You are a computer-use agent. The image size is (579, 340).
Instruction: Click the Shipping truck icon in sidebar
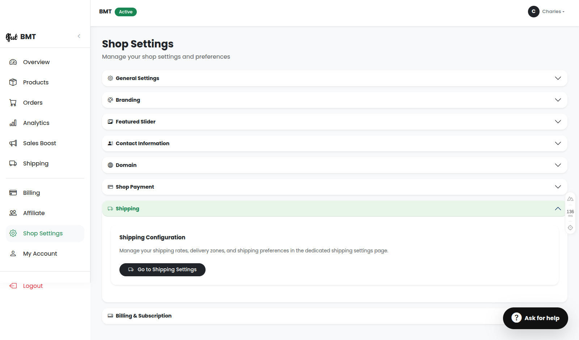tap(13, 163)
